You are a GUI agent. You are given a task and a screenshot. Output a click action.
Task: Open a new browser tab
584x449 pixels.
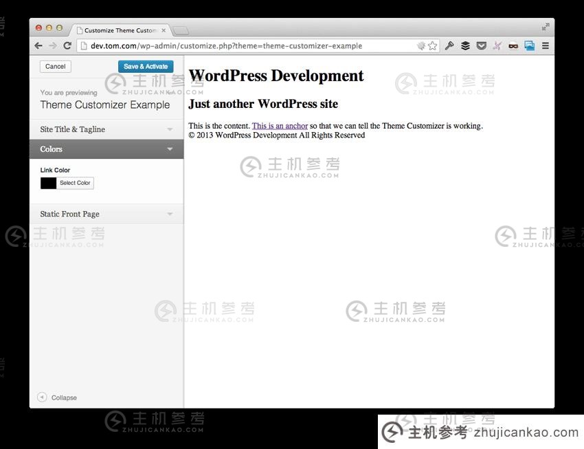[x=181, y=30]
